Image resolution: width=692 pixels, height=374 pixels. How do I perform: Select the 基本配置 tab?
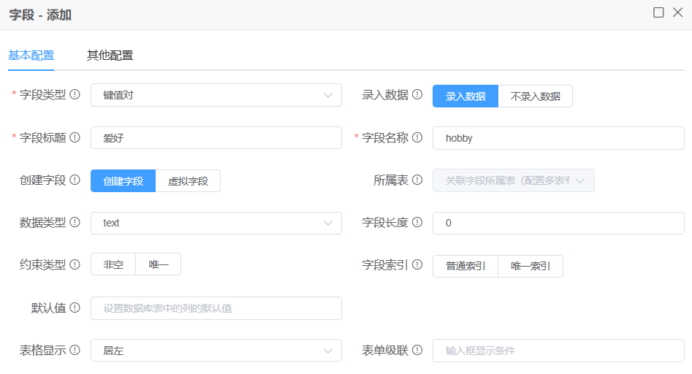31,56
